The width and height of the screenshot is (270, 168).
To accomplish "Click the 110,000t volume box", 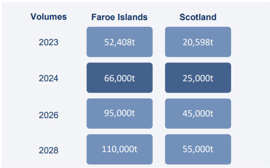I will point(120,149).
